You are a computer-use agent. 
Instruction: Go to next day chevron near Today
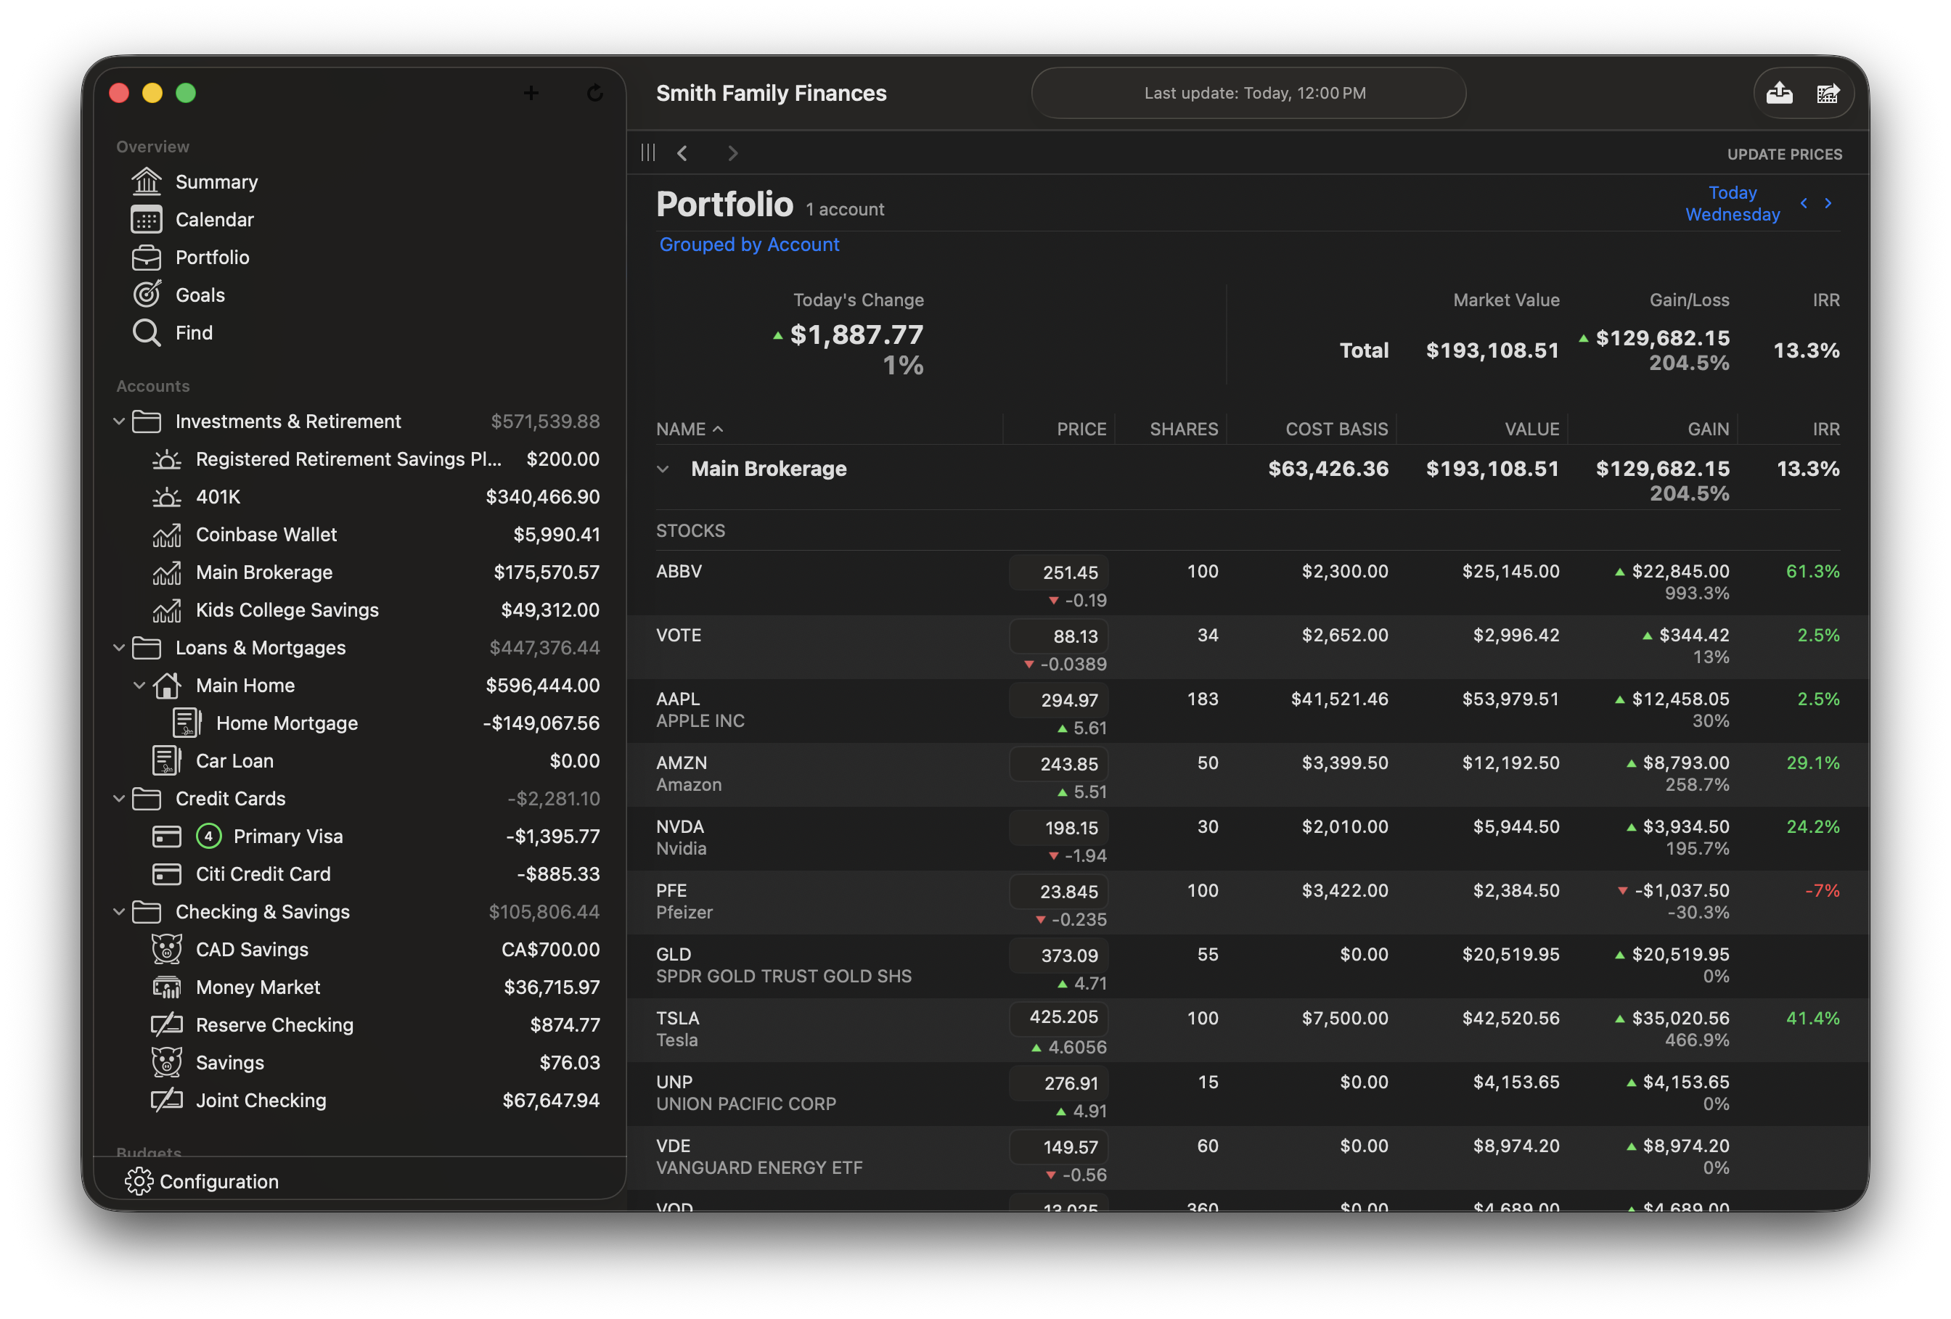click(x=1828, y=203)
